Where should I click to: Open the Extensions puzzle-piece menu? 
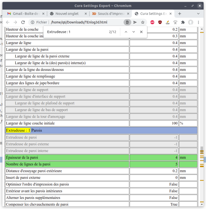tap(183, 22)
